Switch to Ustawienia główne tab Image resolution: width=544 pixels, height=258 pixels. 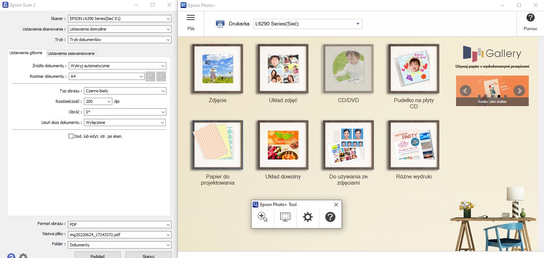[x=26, y=53]
